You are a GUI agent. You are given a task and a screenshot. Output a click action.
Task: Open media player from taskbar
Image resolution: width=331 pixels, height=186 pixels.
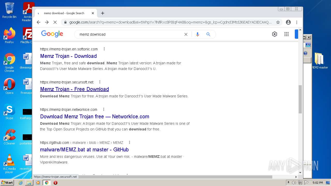(x=38, y=183)
